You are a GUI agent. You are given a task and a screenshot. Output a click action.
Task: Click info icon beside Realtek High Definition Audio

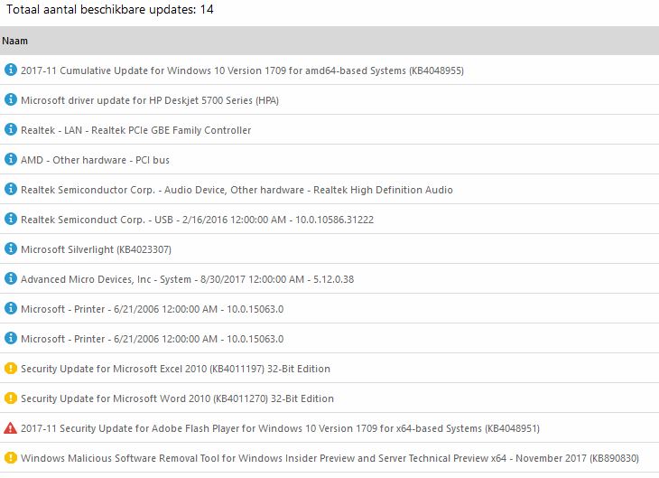click(x=11, y=190)
